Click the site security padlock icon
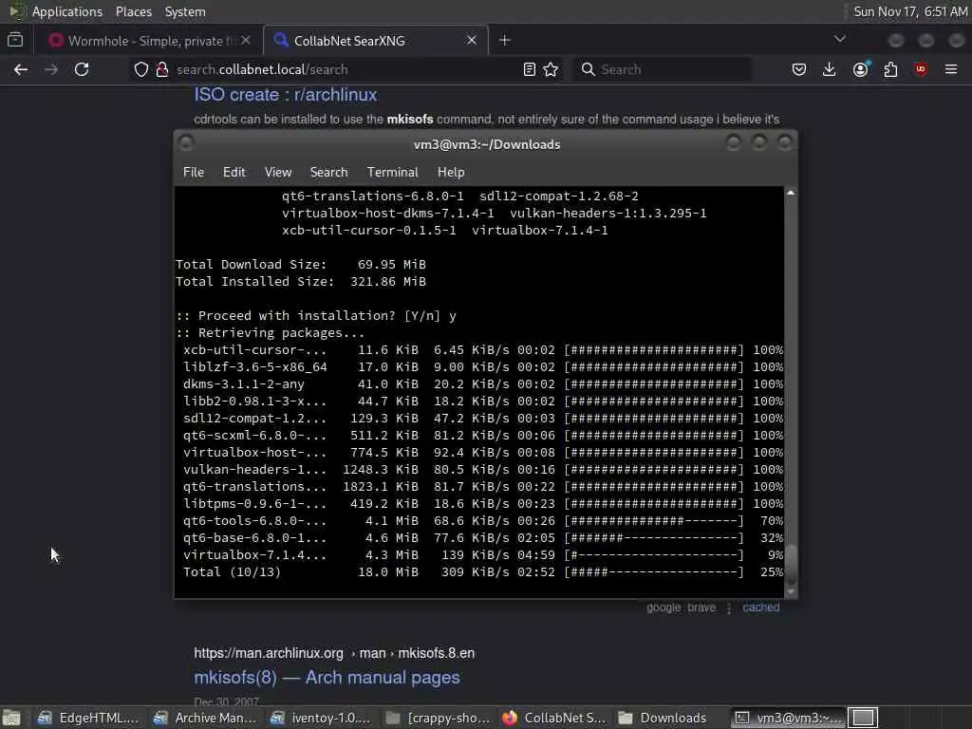972x729 pixels. click(x=162, y=69)
